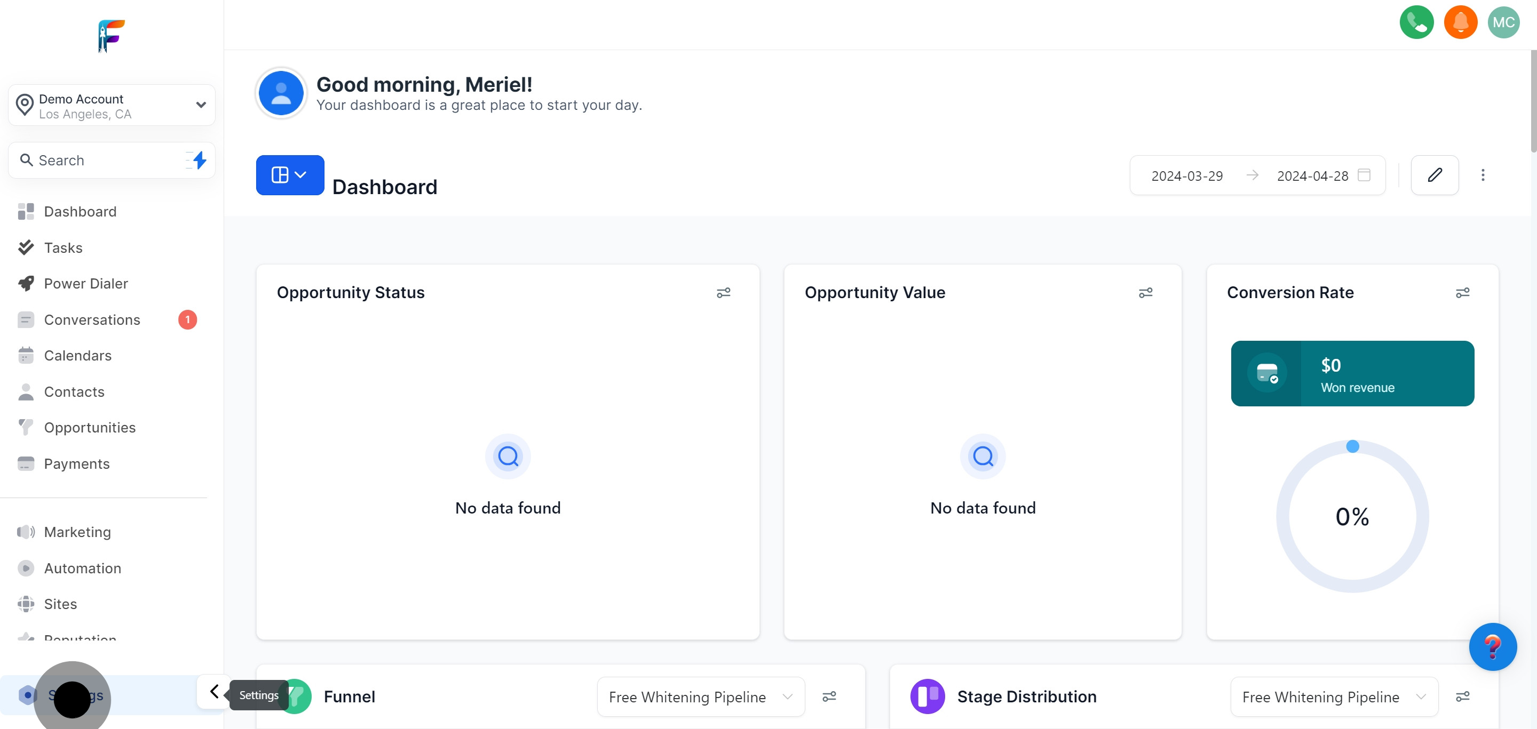This screenshot has width=1537, height=729.
Task: Open the Funnel Free Whitening Pipeline dropdown
Action: tap(701, 696)
